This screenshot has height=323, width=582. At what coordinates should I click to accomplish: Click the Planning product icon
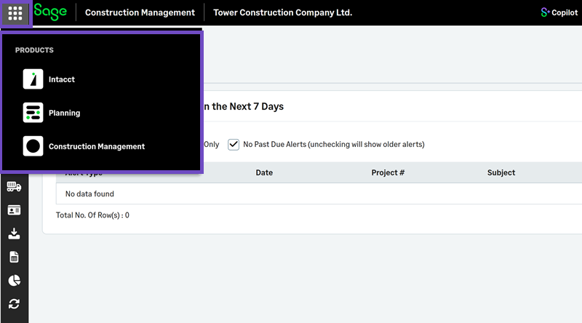pyautogui.click(x=33, y=113)
